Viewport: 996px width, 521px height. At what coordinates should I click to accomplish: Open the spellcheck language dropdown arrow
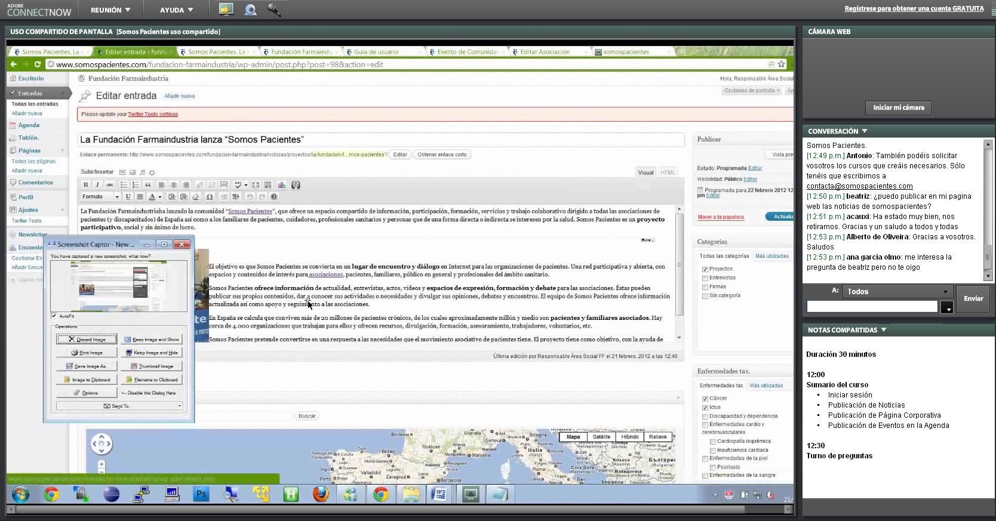tap(245, 185)
